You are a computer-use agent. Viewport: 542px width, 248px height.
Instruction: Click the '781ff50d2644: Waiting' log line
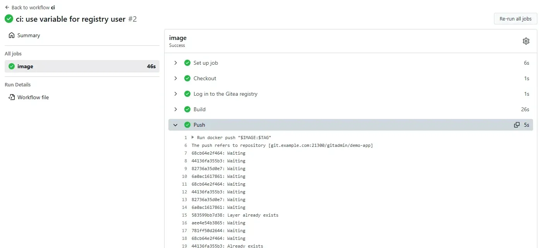click(218, 231)
